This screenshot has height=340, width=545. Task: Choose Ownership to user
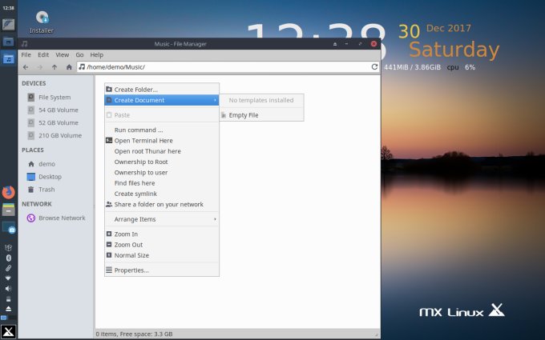point(162,173)
